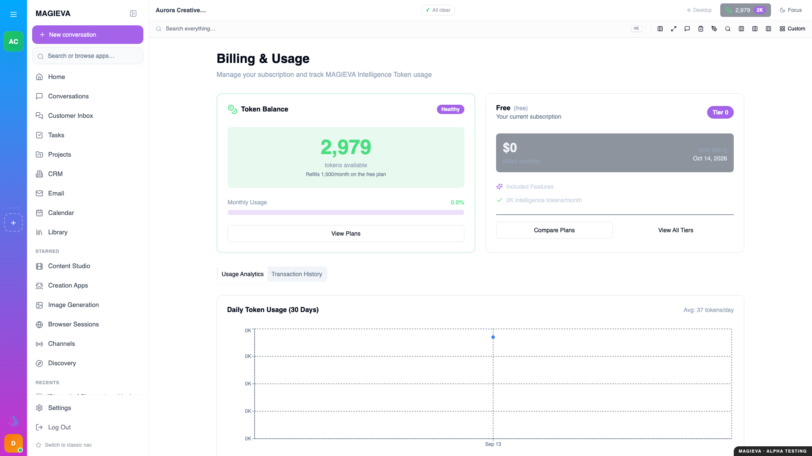Image resolution: width=812 pixels, height=456 pixels.
Task: Click the 2,979 tokens available figure
Action: coord(346,147)
